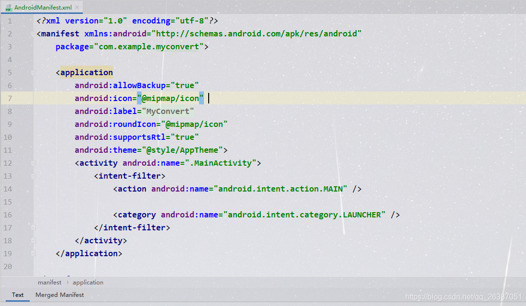Click the closing </activity> tag

101,240
